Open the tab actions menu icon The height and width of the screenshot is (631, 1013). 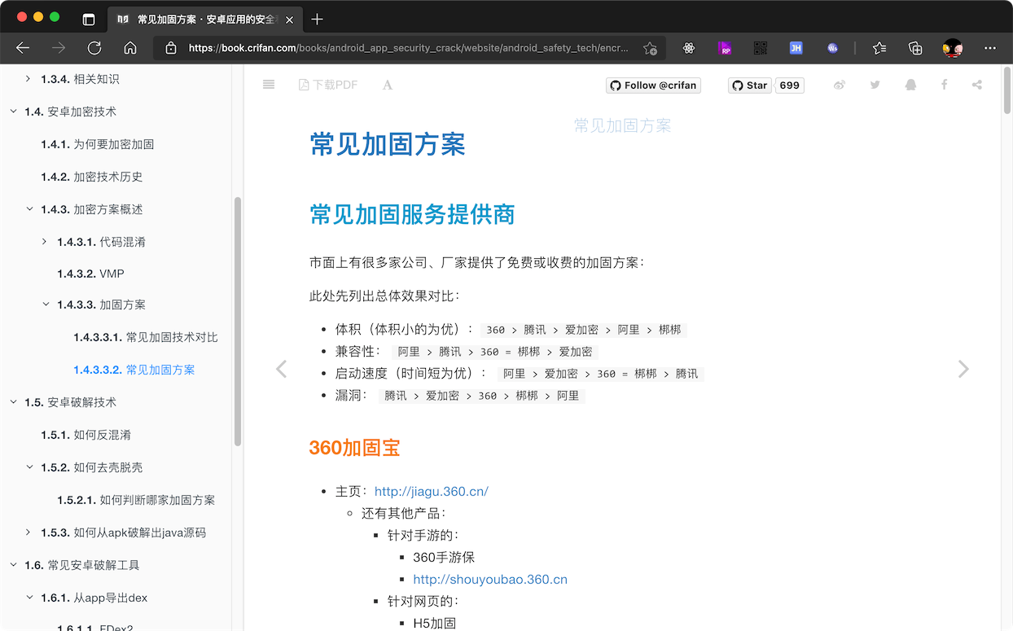(x=89, y=19)
